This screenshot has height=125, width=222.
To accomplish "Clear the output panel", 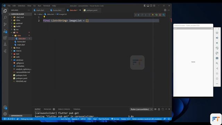I will pyautogui.click(x=155, y=109).
